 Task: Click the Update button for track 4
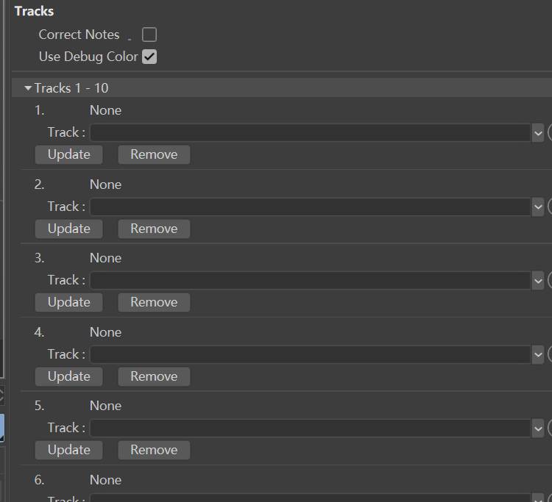(x=69, y=376)
